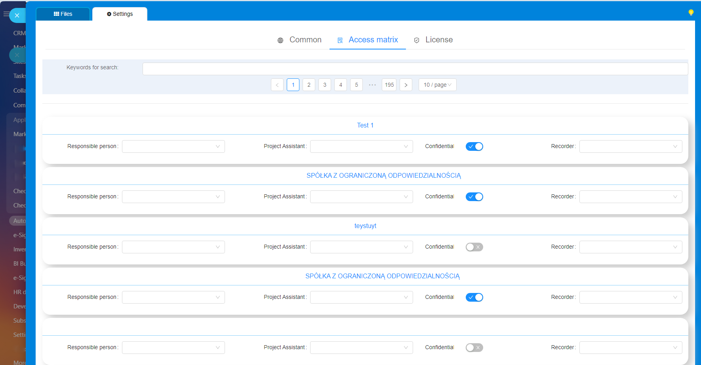Open the Access matrix section
The width and height of the screenshot is (701, 365).
[x=368, y=40]
